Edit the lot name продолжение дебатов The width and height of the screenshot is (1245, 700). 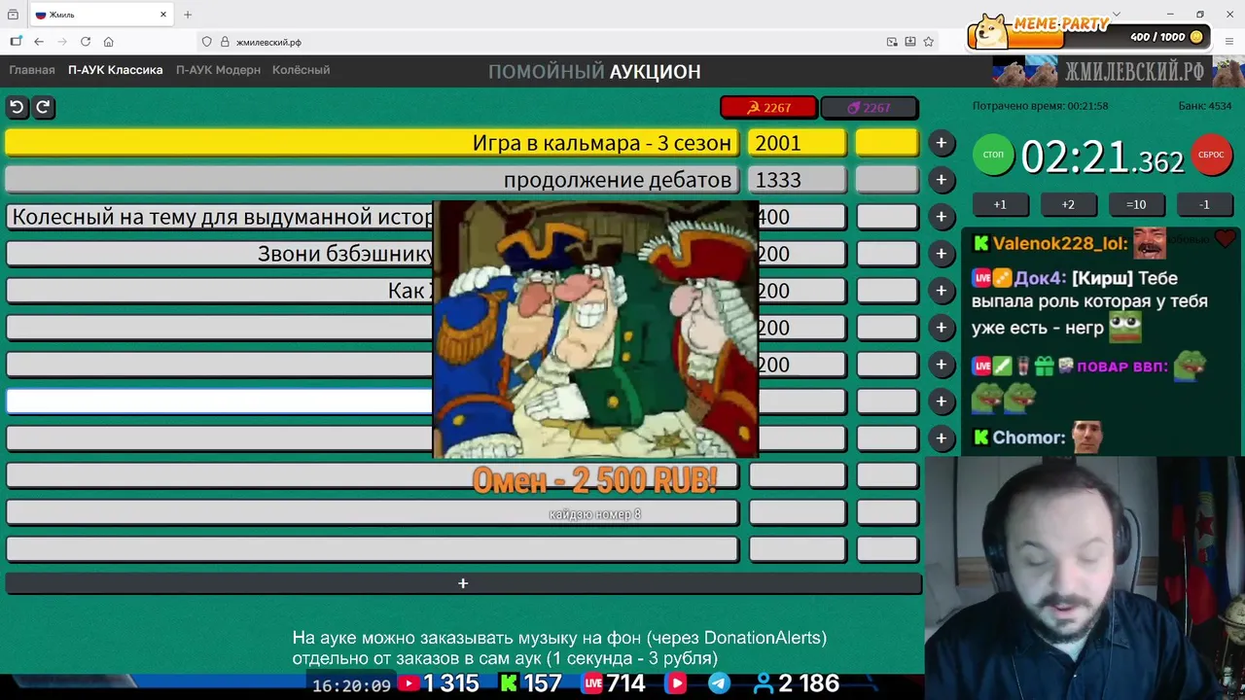372,180
